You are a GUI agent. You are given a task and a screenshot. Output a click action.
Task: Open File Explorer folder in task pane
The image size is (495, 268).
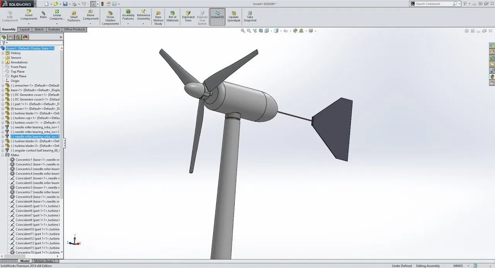492,64
